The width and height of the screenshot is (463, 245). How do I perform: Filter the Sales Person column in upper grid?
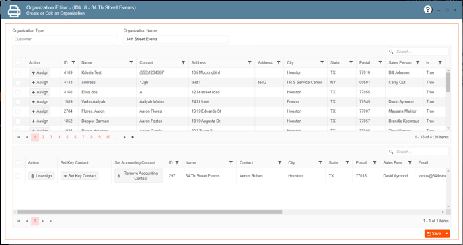[x=417, y=62]
